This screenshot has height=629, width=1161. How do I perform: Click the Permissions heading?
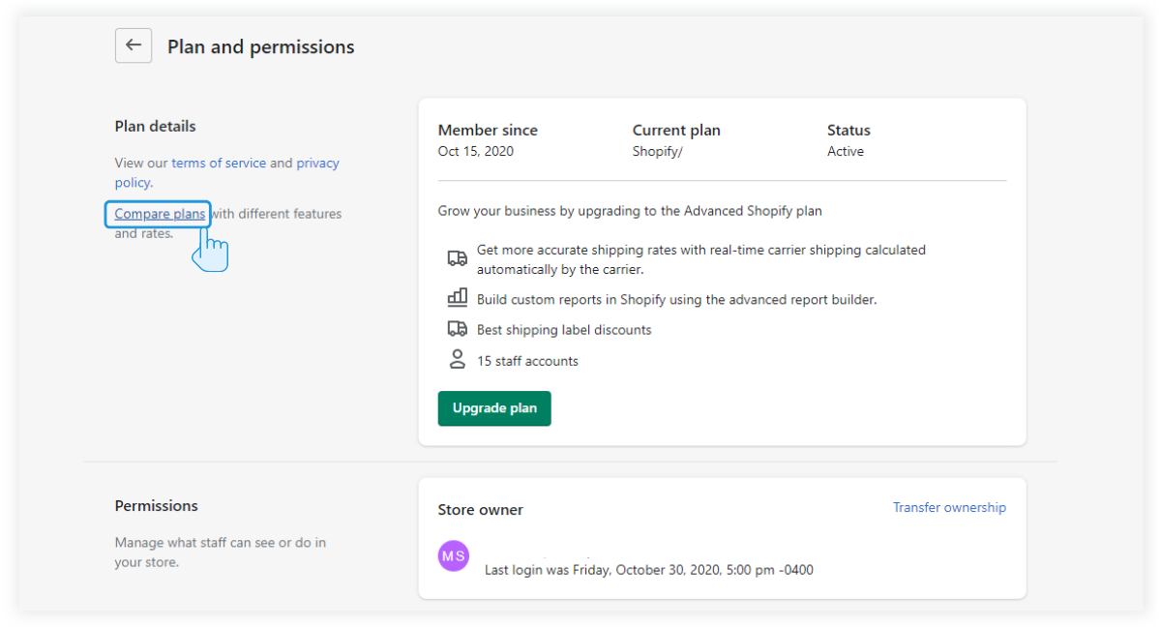click(156, 505)
